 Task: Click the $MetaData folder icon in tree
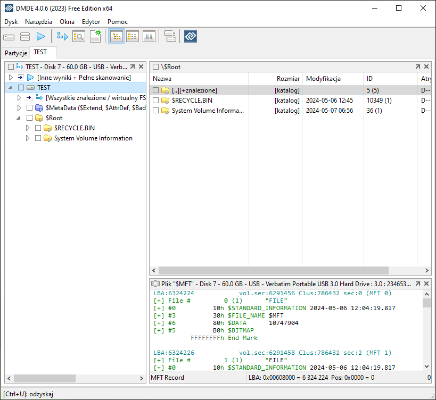click(x=39, y=108)
